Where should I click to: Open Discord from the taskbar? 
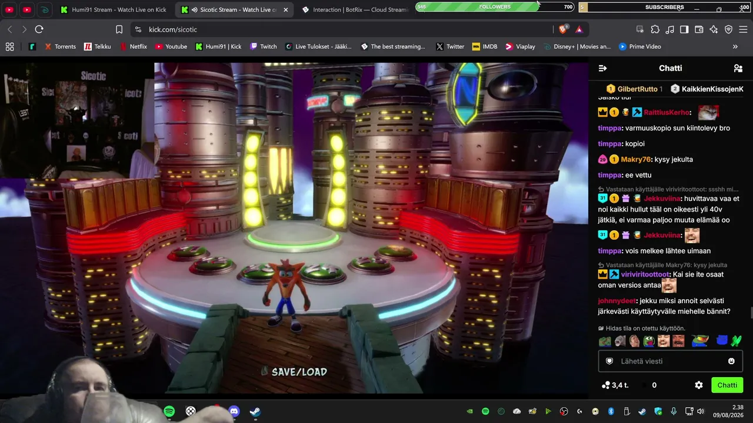[x=234, y=411]
